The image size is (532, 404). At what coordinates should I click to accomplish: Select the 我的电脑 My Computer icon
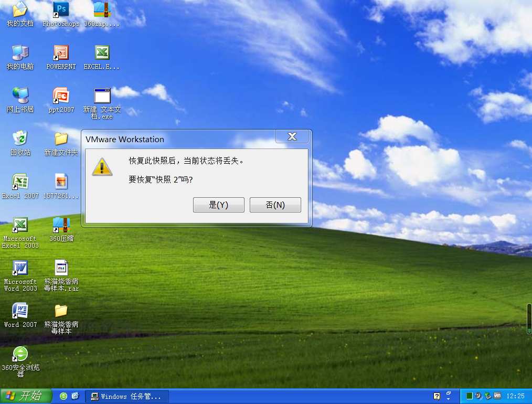[20, 52]
